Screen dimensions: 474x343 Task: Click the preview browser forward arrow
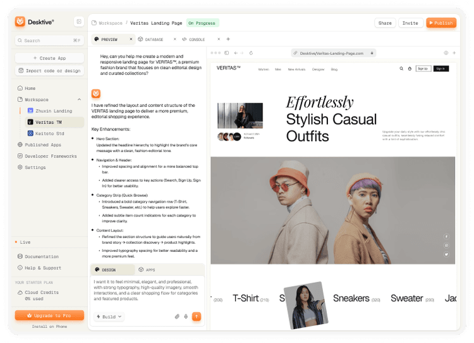coord(242,53)
